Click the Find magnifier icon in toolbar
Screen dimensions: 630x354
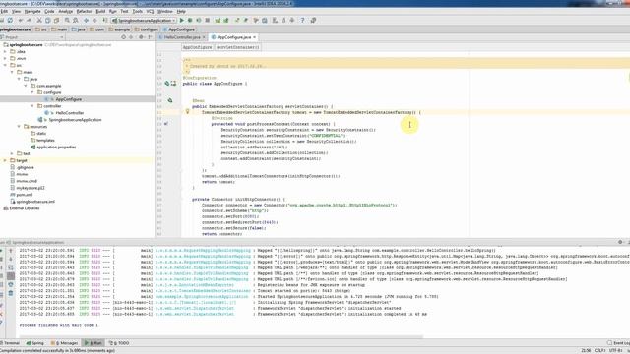67,20
